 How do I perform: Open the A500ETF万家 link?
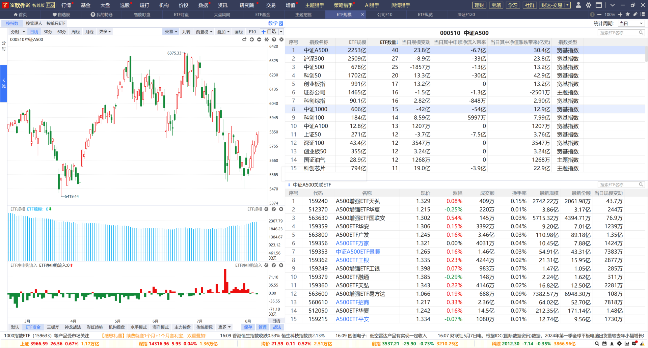click(352, 243)
